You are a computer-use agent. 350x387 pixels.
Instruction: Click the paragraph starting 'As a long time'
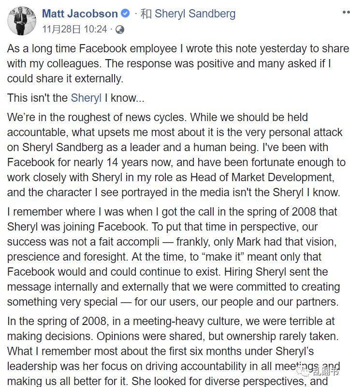(x=178, y=63)
